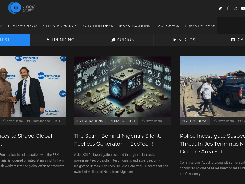Click the play triangle Videos icon
The image size is (245, 184).
click(175, 40)
